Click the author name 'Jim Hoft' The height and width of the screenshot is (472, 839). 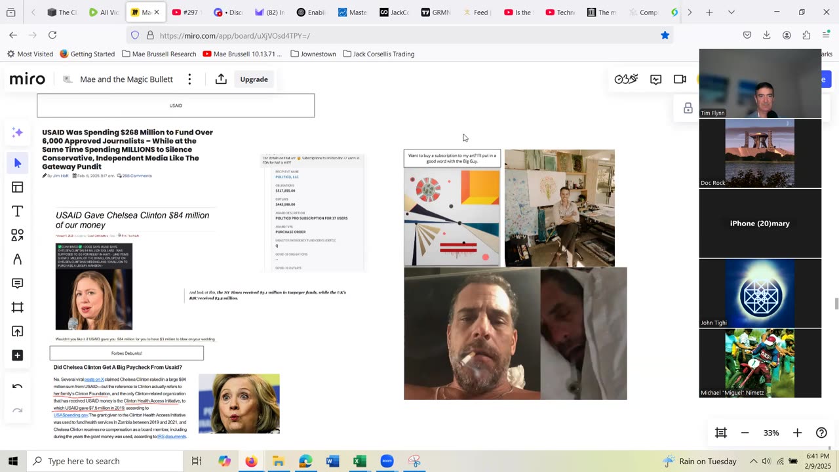pyautogui.click(x=61, y=176)
